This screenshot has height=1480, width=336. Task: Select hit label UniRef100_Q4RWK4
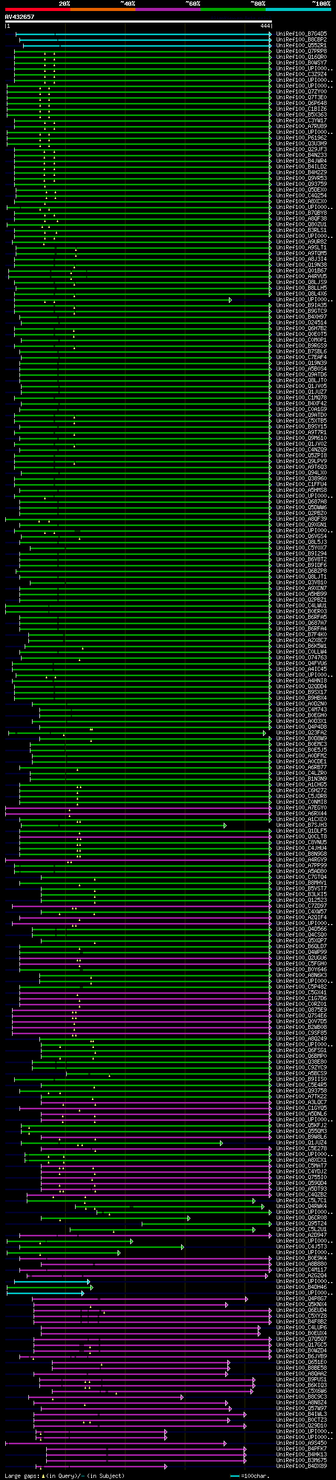pos(301,1206)
